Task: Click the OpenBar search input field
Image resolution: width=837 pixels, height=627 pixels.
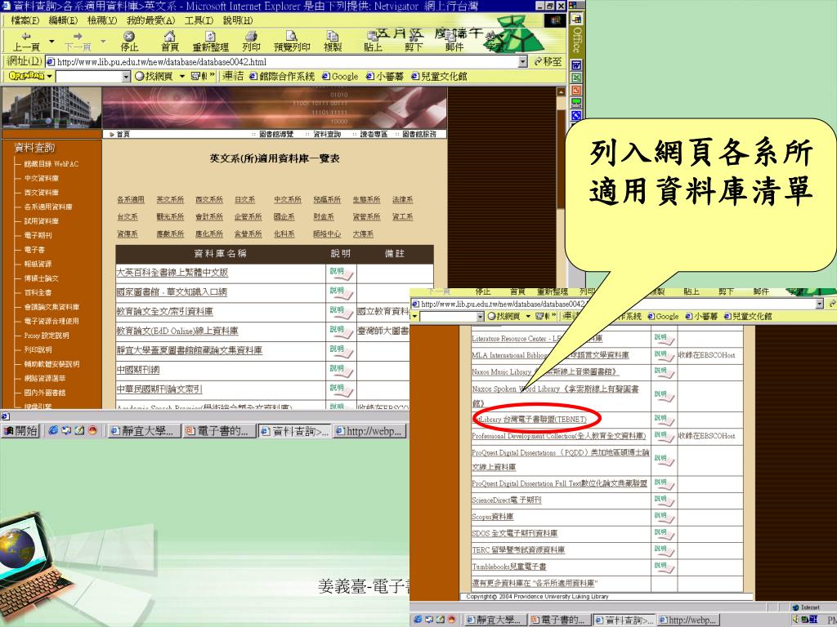Action: coord(88,77)
